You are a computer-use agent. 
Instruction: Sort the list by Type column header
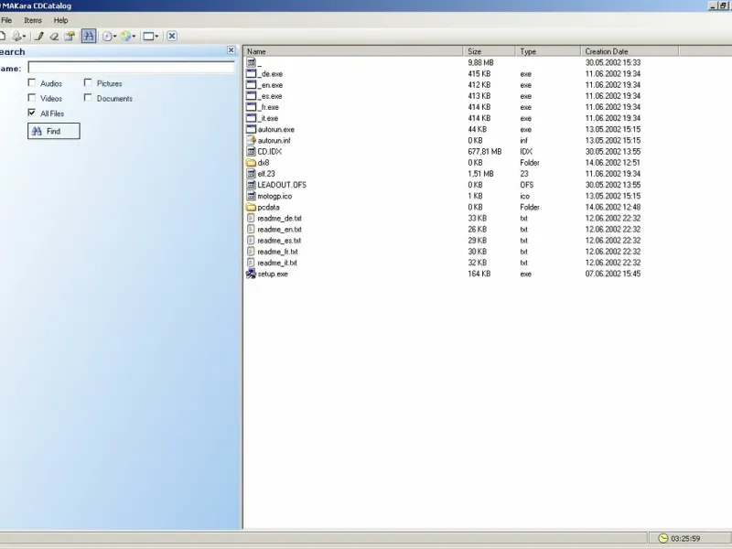tap(548, 51)
